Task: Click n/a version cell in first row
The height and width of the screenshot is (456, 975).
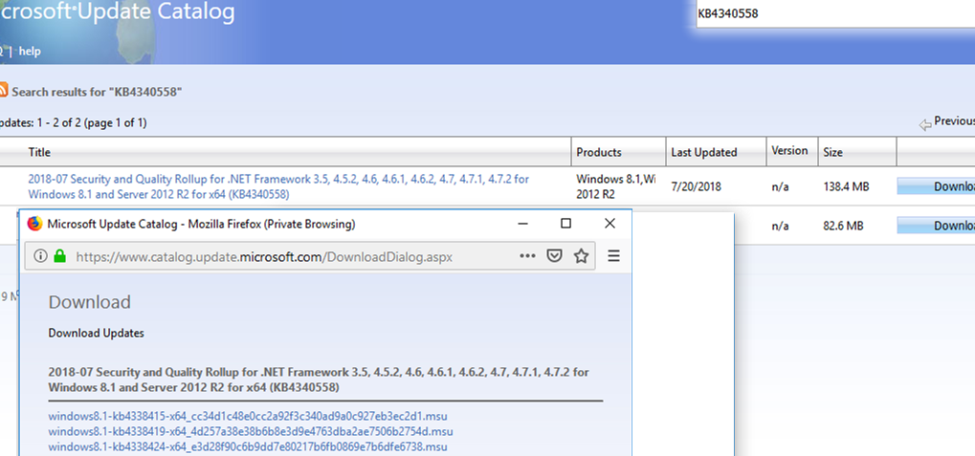Action: (781, 186)
